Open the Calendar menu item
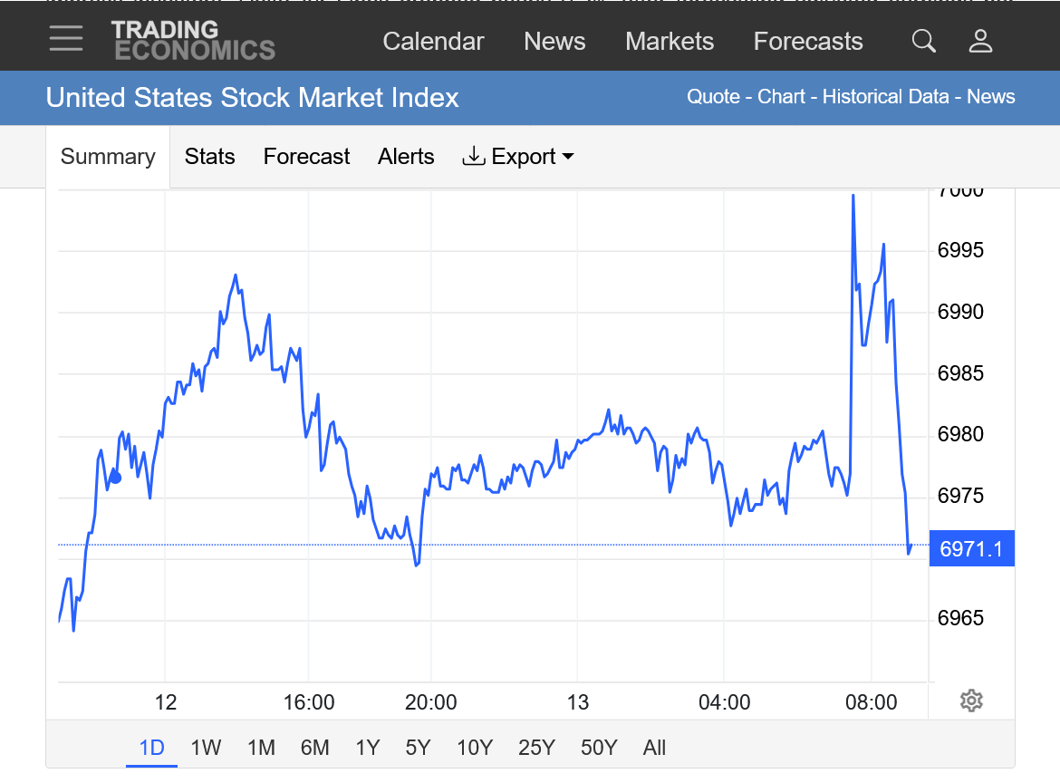1060x783 pixels. (433, 42)
